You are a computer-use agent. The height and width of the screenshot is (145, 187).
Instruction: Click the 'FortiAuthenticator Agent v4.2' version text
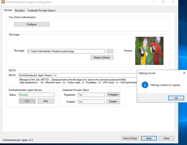click(x=18, y=140)
